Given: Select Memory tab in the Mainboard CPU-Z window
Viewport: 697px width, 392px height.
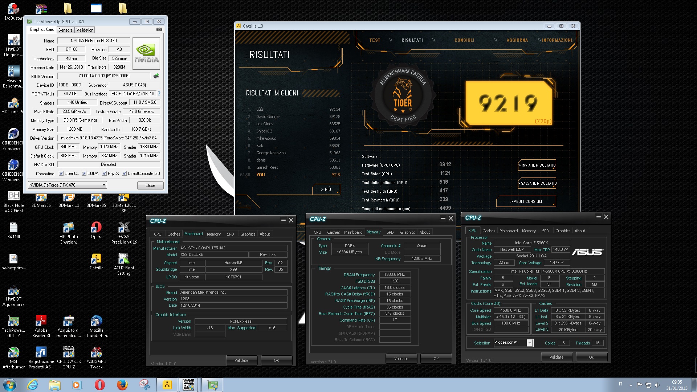Looking at the screenshot, I should (214, 234).
